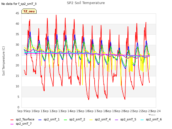The width and height of the screenshot is (172, 129).
Task: Click the 5 y-axis tick label
Action: click(18, 97)
